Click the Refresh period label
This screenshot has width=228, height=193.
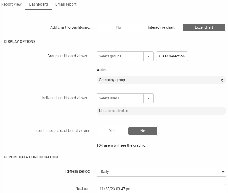click(x=77, y=171)
